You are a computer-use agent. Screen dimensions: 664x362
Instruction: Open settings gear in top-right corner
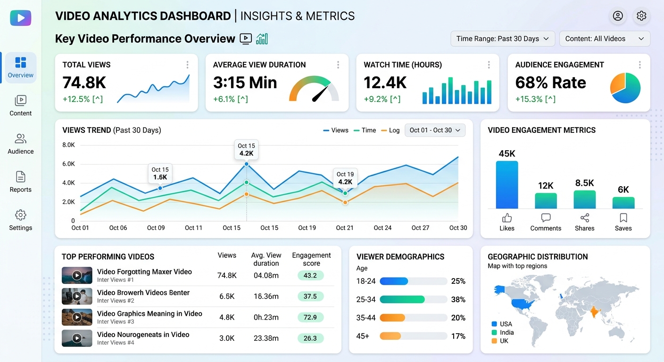pyautogui.click(x=641, y=16)
